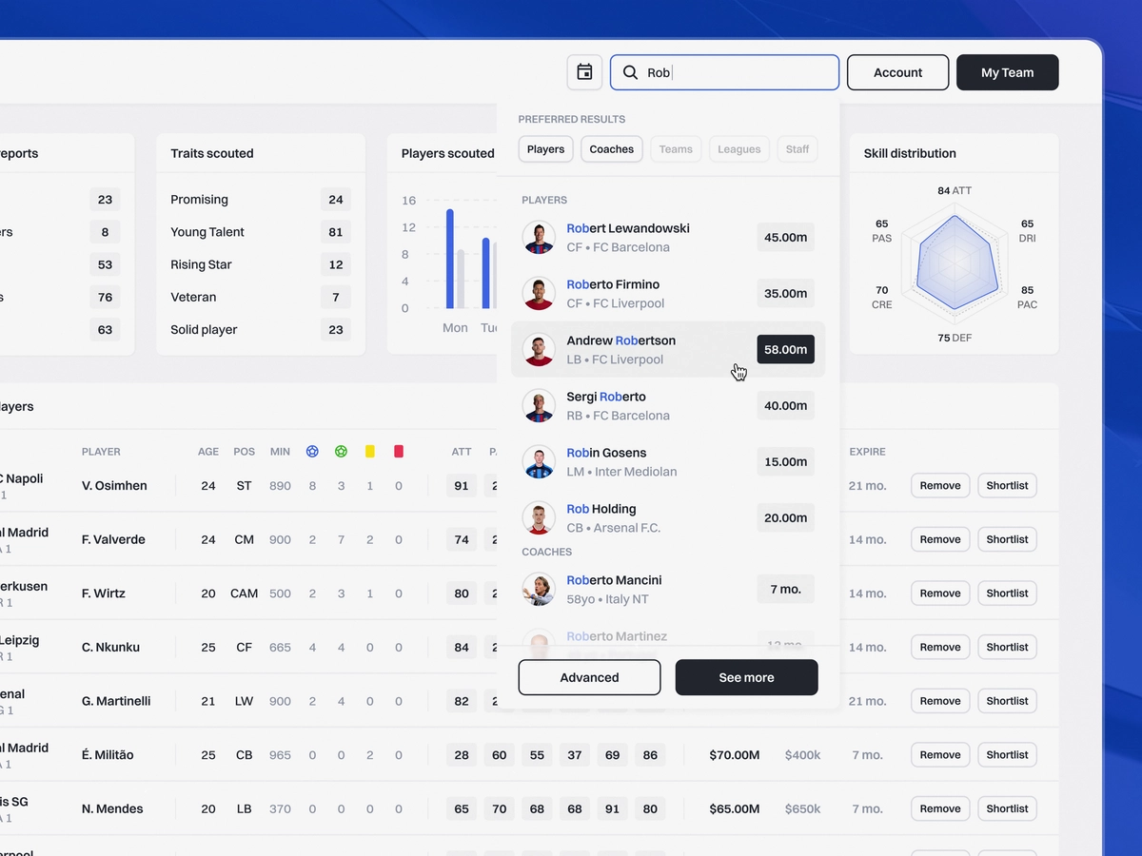Remove É. Militão from the list
The width and height of the screenshot is (1142, 856).
pos(940,754)
